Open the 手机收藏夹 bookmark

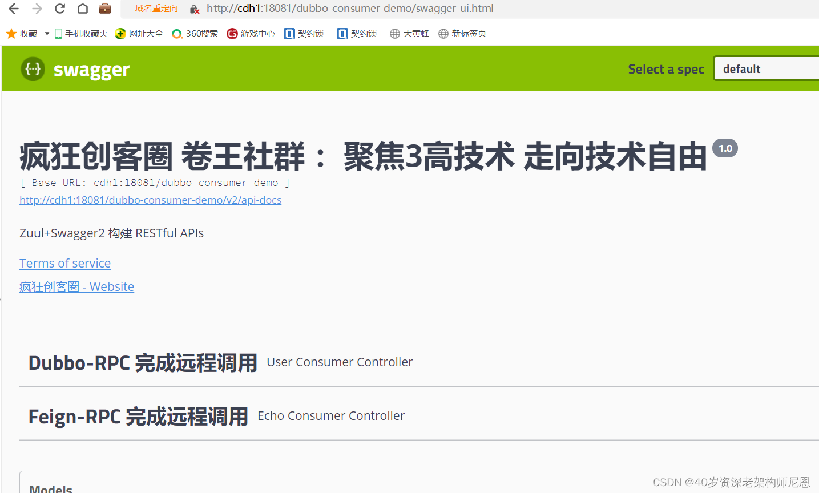(81, 34)
